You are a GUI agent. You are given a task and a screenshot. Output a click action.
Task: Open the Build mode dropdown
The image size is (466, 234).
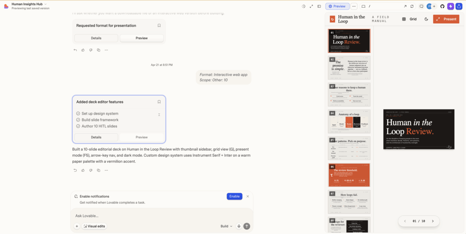coord(226,226)
